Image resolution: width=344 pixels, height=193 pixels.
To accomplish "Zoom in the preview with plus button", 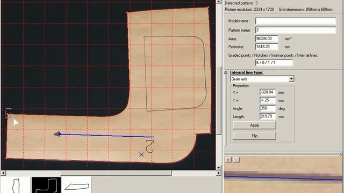I will 228,160.
